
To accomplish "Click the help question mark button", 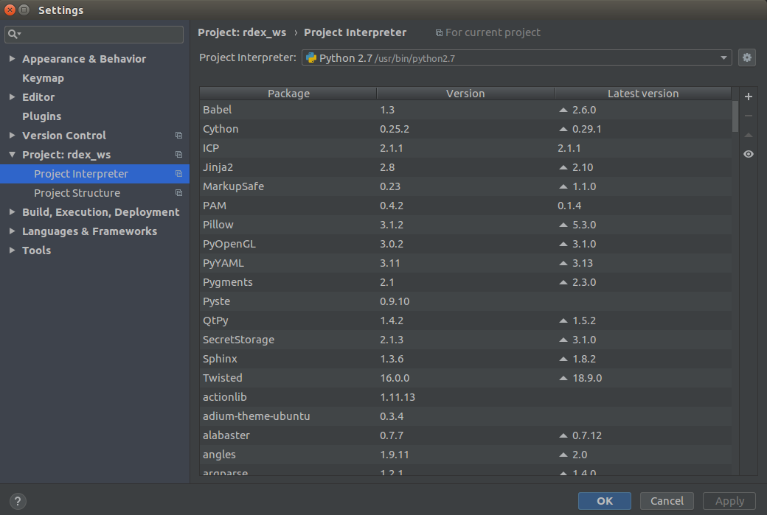I will pos(18,501).
